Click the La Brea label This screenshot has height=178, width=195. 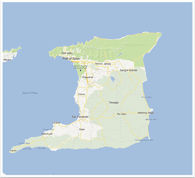click(56, 122)
